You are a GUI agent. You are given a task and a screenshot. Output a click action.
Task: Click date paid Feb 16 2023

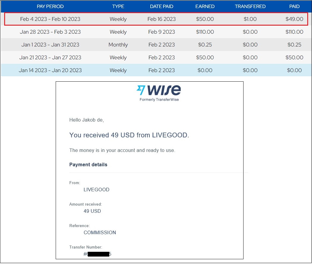click(x=162, y=19)
